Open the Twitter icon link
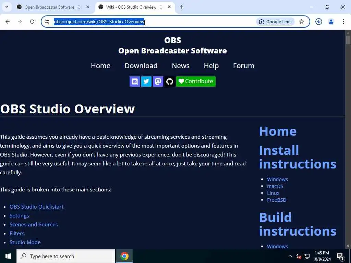 pos(146,82)
